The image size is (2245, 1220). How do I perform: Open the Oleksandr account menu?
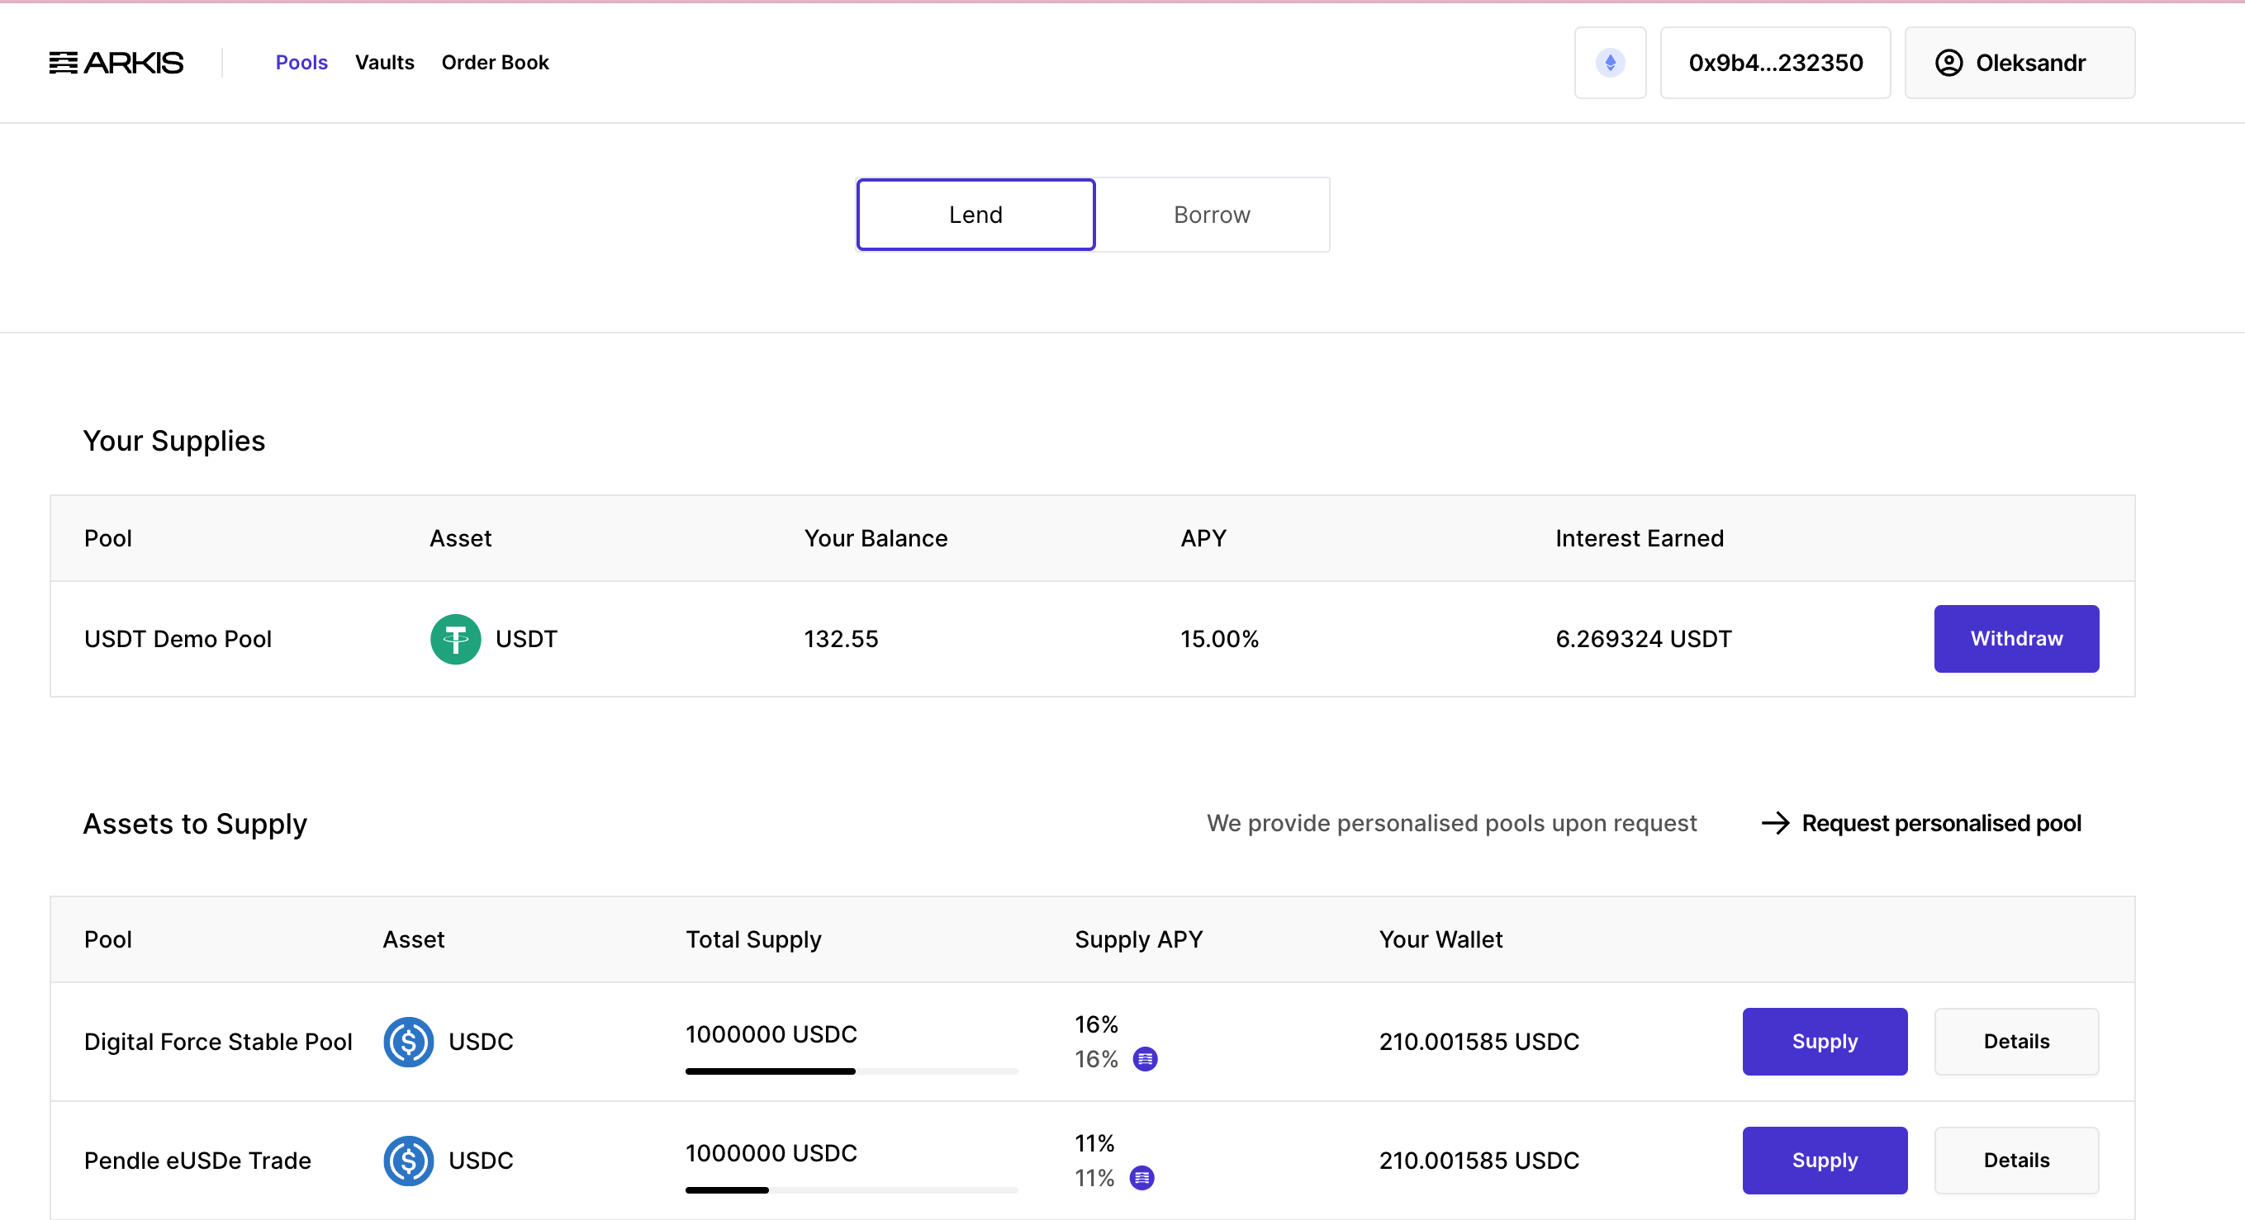pos(2019,63)
